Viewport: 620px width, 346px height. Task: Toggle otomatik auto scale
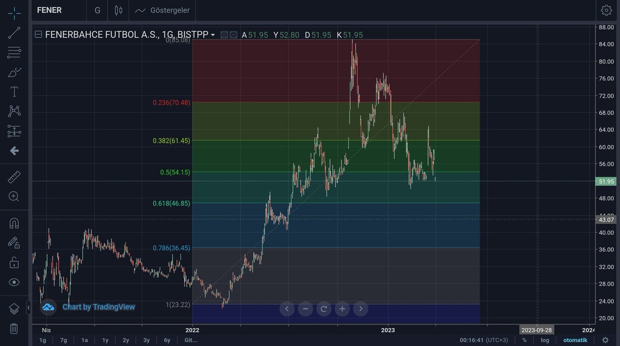[575, 340]
